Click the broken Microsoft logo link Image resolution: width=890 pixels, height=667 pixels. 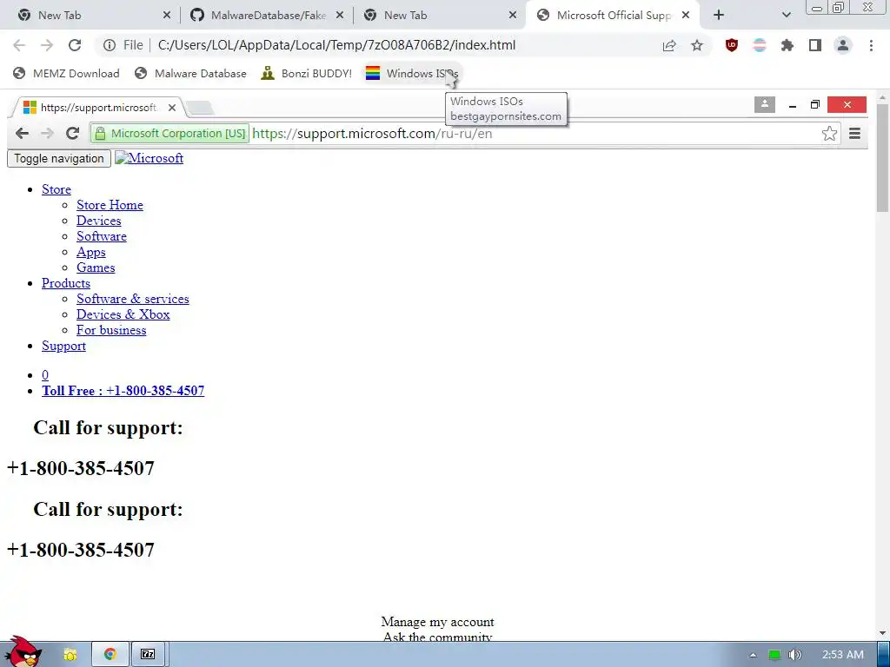click(149, 158)
